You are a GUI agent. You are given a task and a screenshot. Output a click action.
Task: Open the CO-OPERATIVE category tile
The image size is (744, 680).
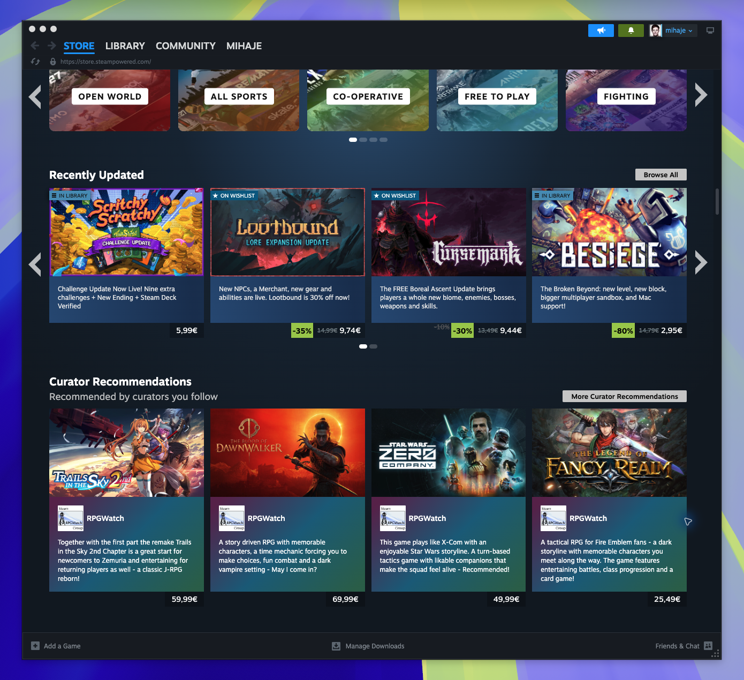[x=368, y=100]
